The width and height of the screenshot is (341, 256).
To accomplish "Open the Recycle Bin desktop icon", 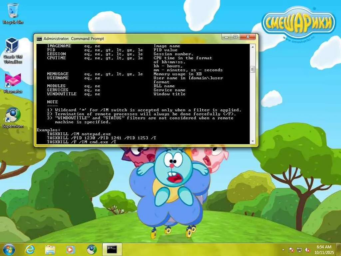I will tap(13, 13).
